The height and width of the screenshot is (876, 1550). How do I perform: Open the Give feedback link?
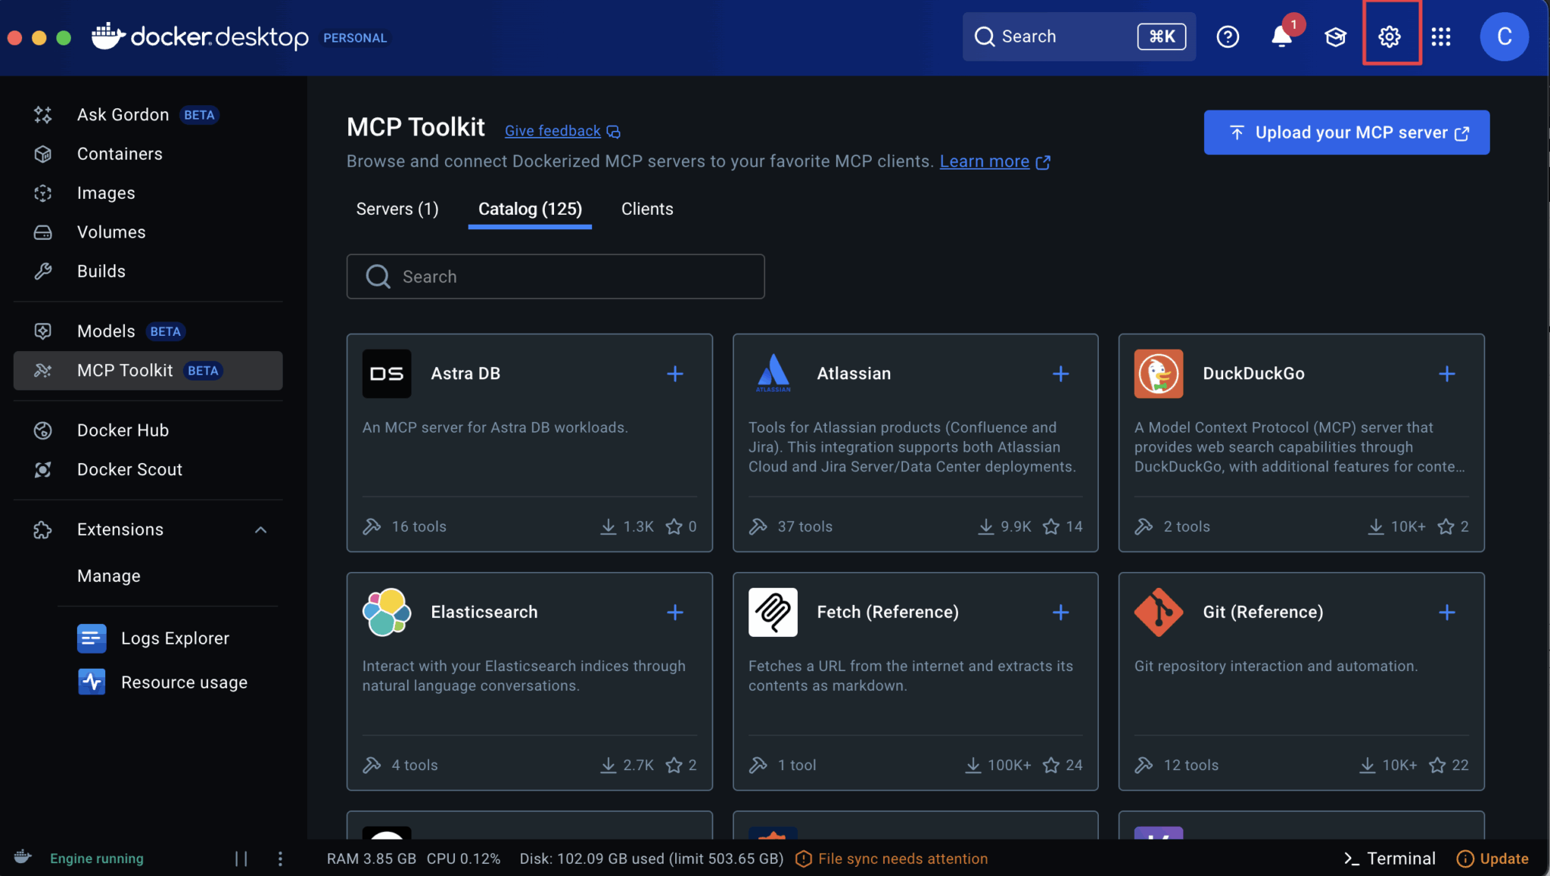[x=552, y=130]
